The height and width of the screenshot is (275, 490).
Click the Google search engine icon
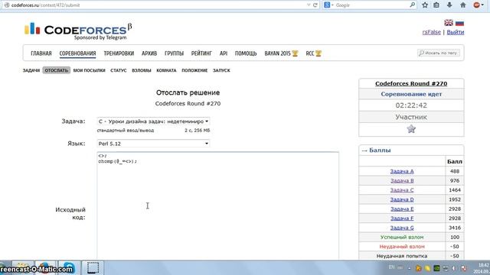(x=327, y=5)
